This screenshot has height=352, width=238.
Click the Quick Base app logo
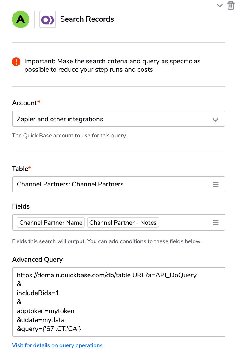(48, 19)
